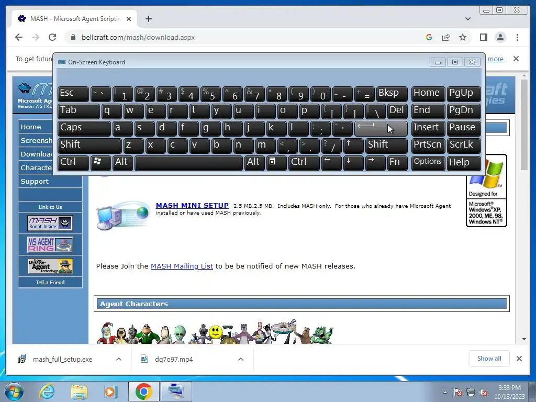Viewport: 536px width, 402px height.
Task: Open the Chrome profile avatar
Action: tap(500, 37)
